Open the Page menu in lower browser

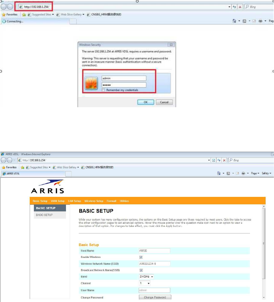(255, 173)
